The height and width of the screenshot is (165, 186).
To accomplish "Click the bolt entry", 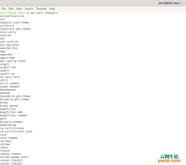I will coord(3,119).
